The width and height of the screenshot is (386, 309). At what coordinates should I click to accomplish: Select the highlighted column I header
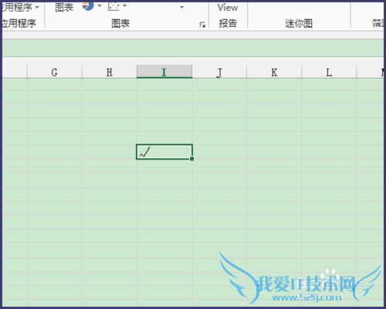[x=164, y=72]
